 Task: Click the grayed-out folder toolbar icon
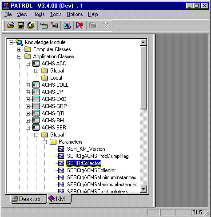(x=93, y=25)
